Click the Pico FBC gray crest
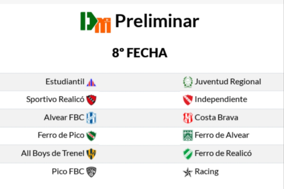Viewport: 284px width, 189px height. pyautogui.click(x=91, y=172)
